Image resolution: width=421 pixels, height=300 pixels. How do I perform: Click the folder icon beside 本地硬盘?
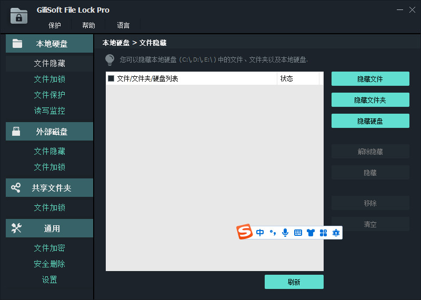17,44
